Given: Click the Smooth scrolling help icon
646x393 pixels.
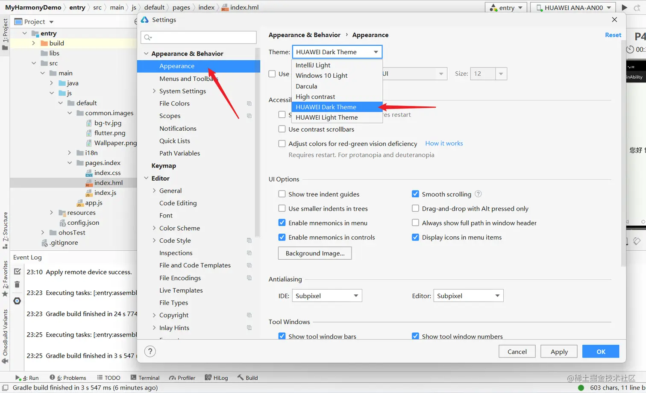Looking at the screenshot, I should click(478, 194).
